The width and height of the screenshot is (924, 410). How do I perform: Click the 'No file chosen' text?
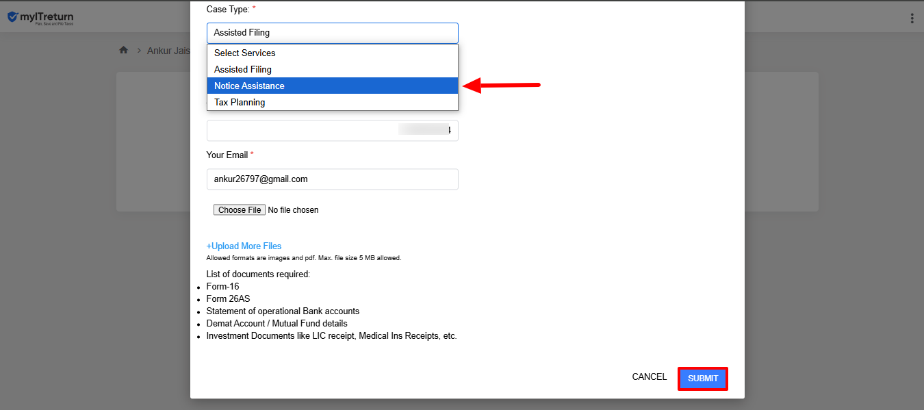(x=293, y=210)
